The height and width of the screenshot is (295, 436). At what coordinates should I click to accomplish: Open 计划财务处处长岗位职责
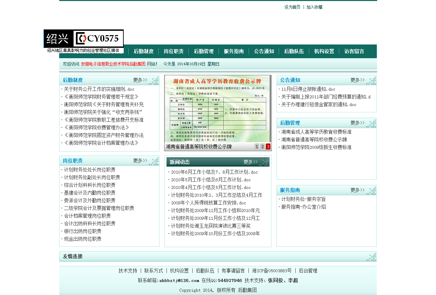pyautogui.click(x=90, y=170)
